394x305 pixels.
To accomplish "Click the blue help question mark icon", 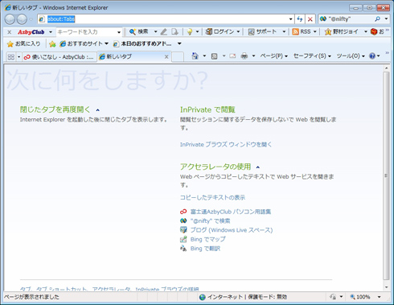I will point(372,56).
